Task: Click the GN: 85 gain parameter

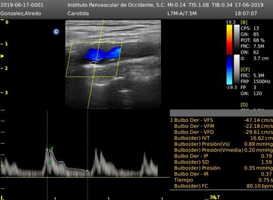Action: 250,34
